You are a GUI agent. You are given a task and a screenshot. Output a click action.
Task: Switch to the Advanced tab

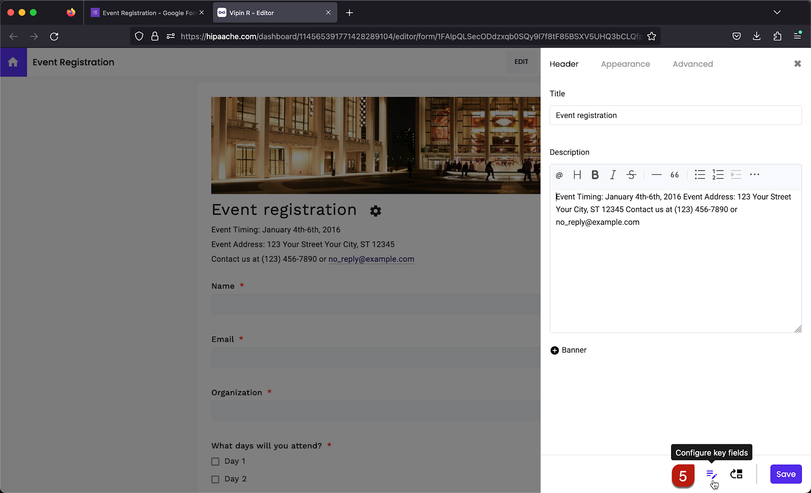pos(692,64)
